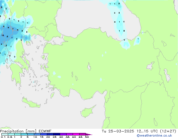This screenshot has width=178, height=138.
Task: Choose the 40–45 mm magenta legend swatch
Action: point(76,134)
